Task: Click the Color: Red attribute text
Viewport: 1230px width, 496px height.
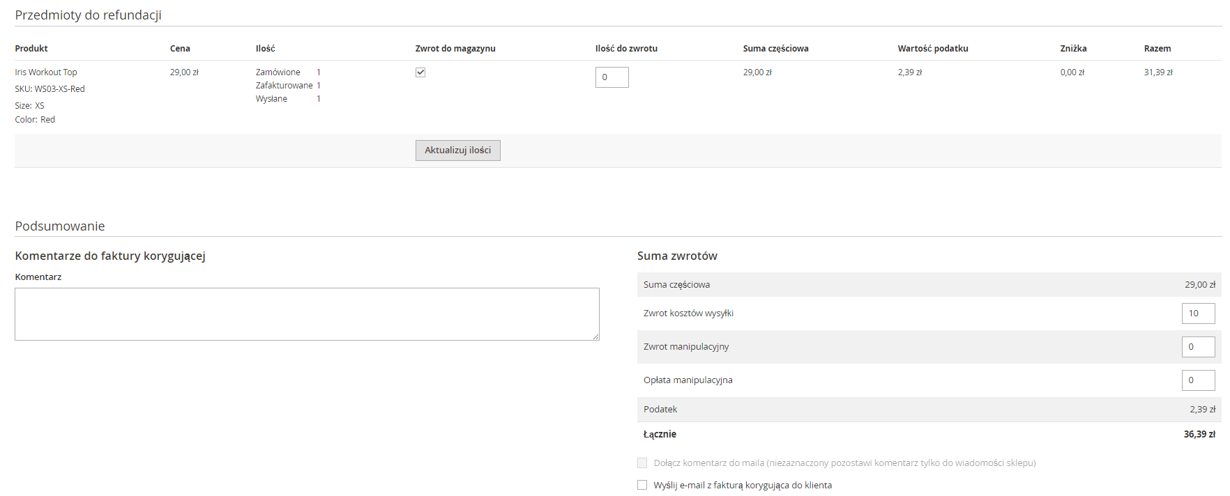Action: pos(35,120)
